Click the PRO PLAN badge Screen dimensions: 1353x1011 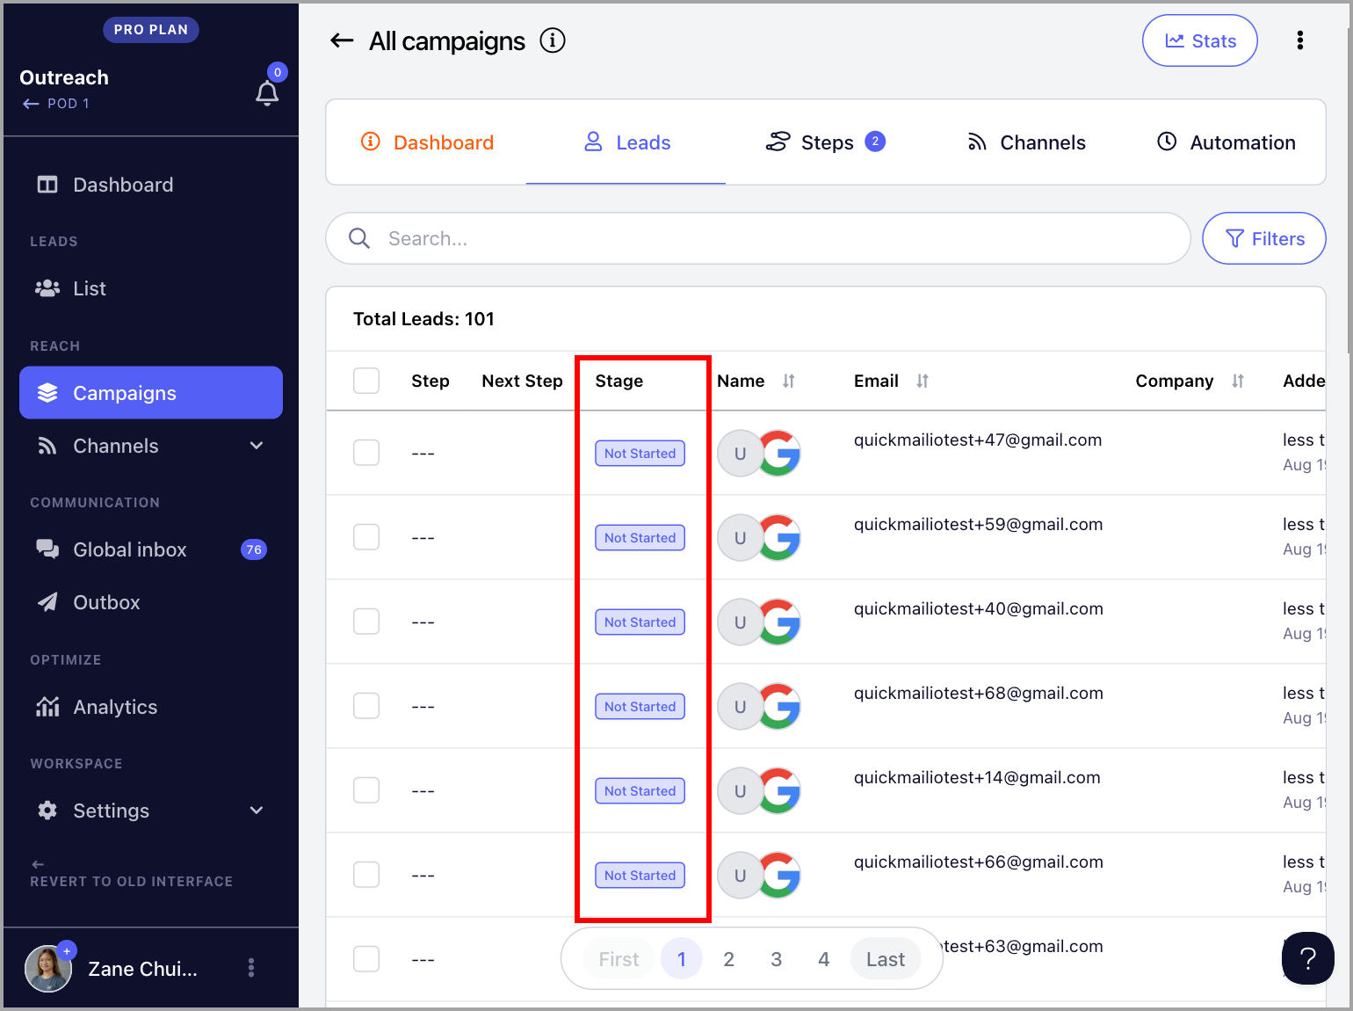[x=151, y=30]
